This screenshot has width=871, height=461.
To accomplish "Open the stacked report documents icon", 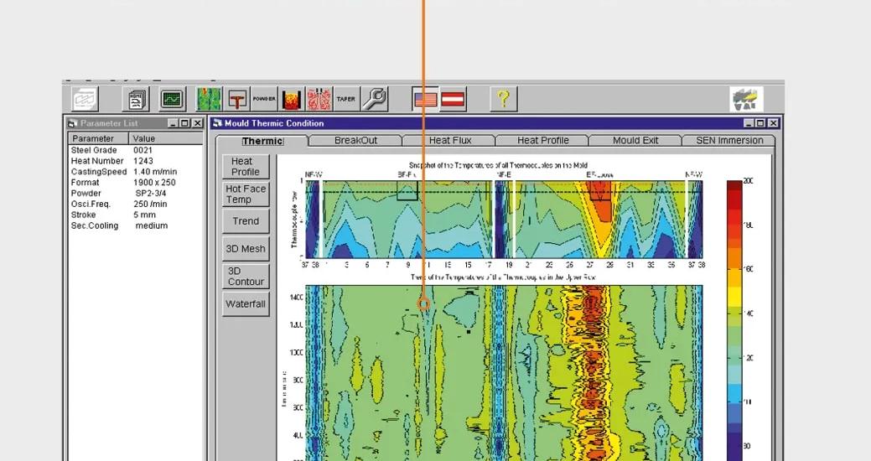I will (136, 100).
